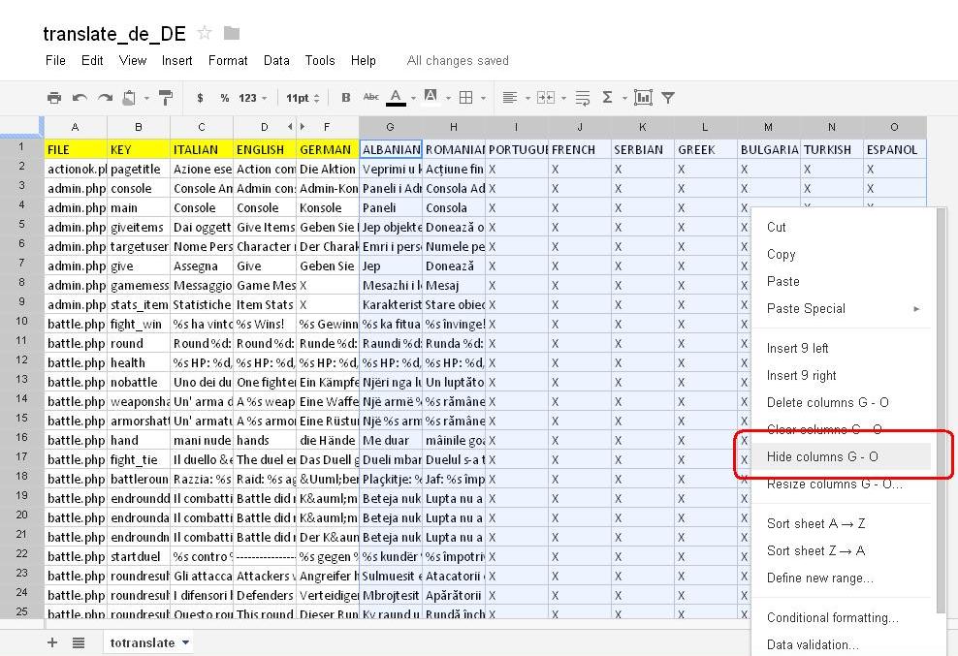Click Sort sheet A → Z option

815,523
